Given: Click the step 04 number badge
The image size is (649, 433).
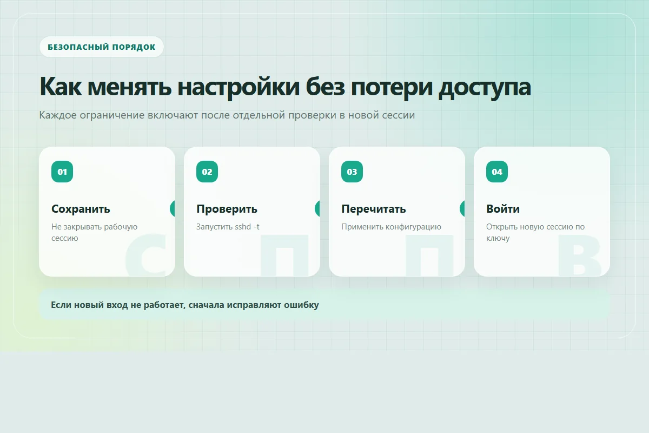Looking at the screenshot, I should tap(497, 172).
